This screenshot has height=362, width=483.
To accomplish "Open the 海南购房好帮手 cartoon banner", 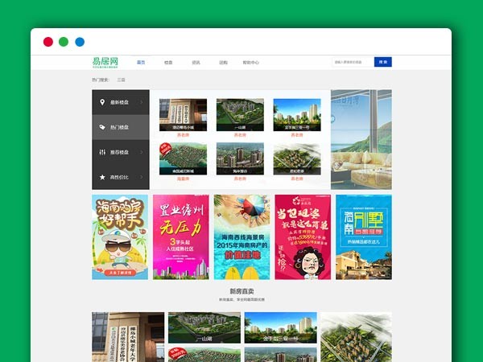I will [120, 237].
